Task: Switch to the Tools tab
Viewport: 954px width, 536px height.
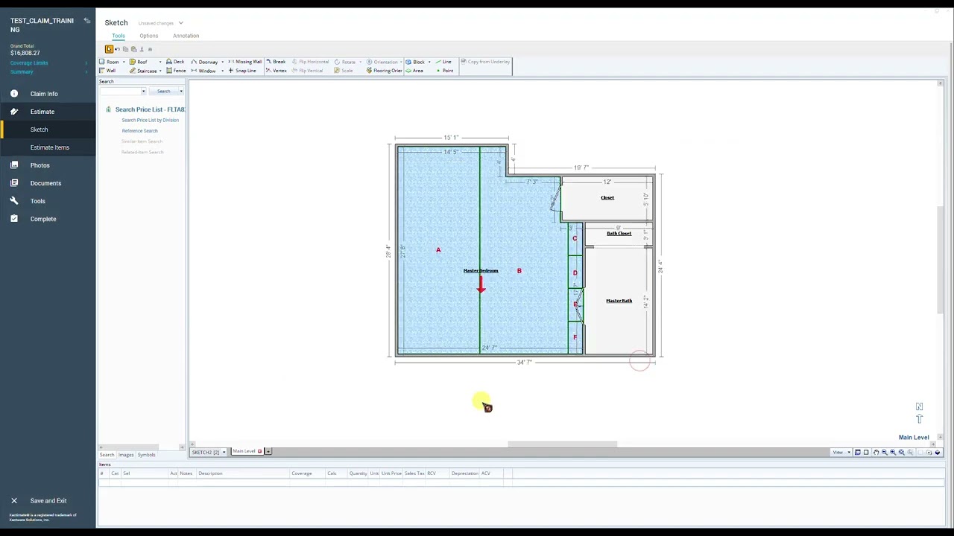Action: coord(119,36)
